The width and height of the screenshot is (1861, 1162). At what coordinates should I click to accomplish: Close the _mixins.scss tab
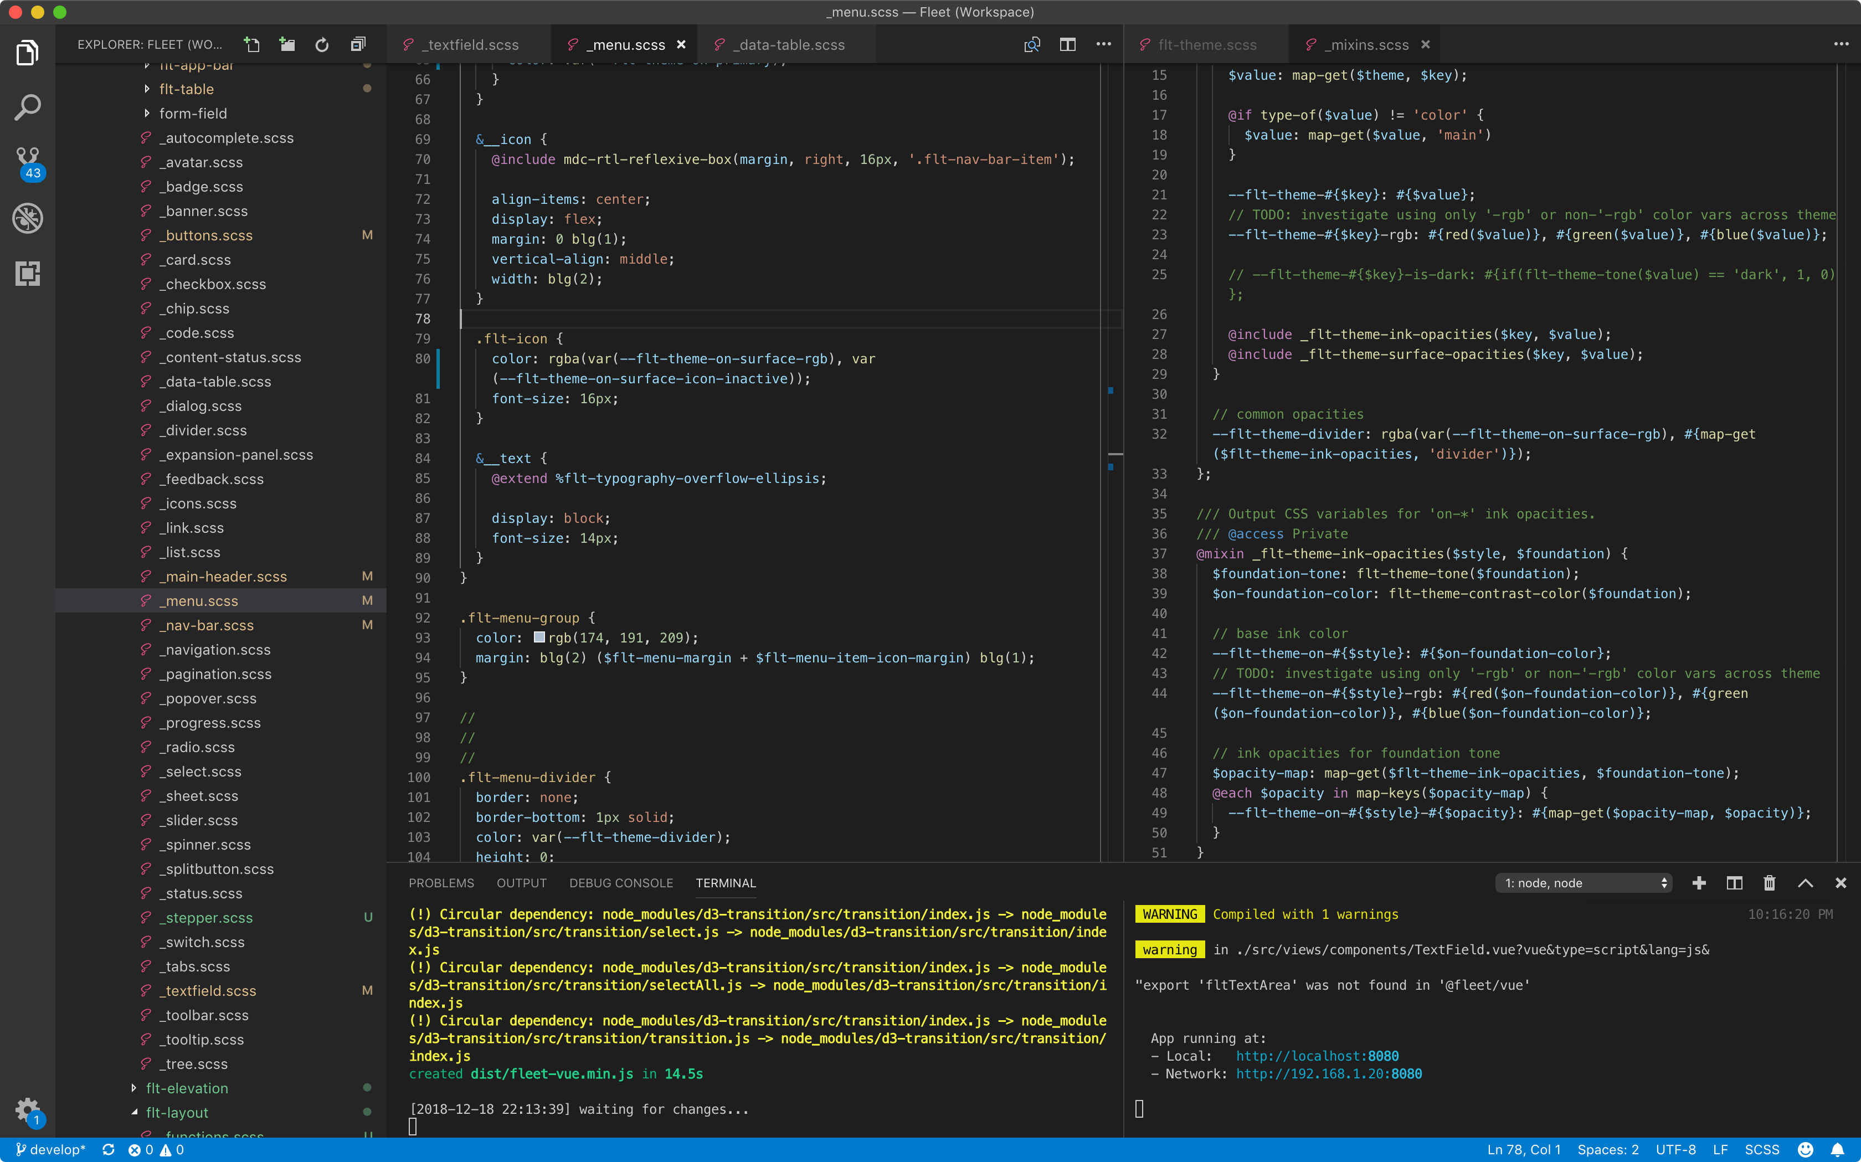[1425, 44]
